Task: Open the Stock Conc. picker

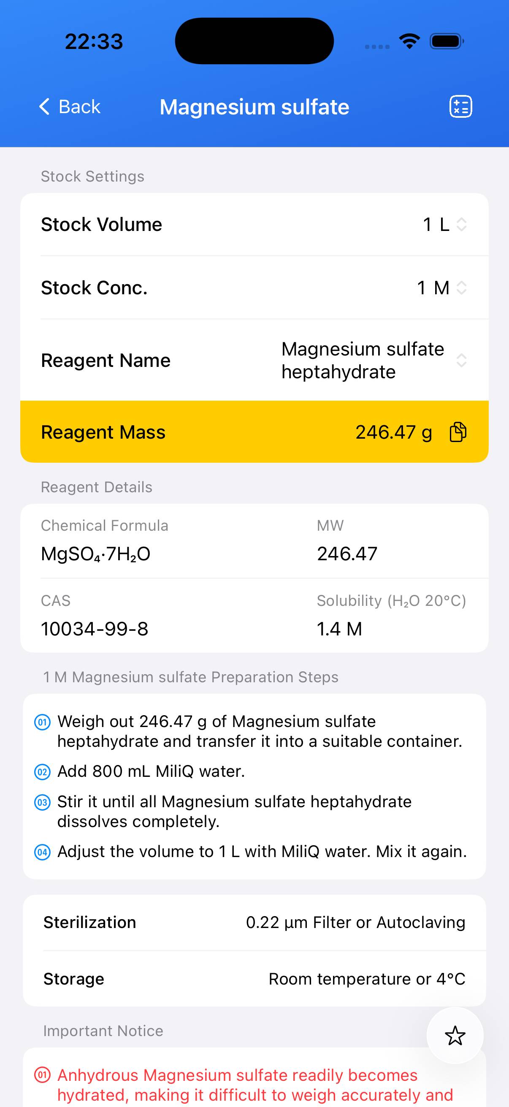Action: click(441, 288)
